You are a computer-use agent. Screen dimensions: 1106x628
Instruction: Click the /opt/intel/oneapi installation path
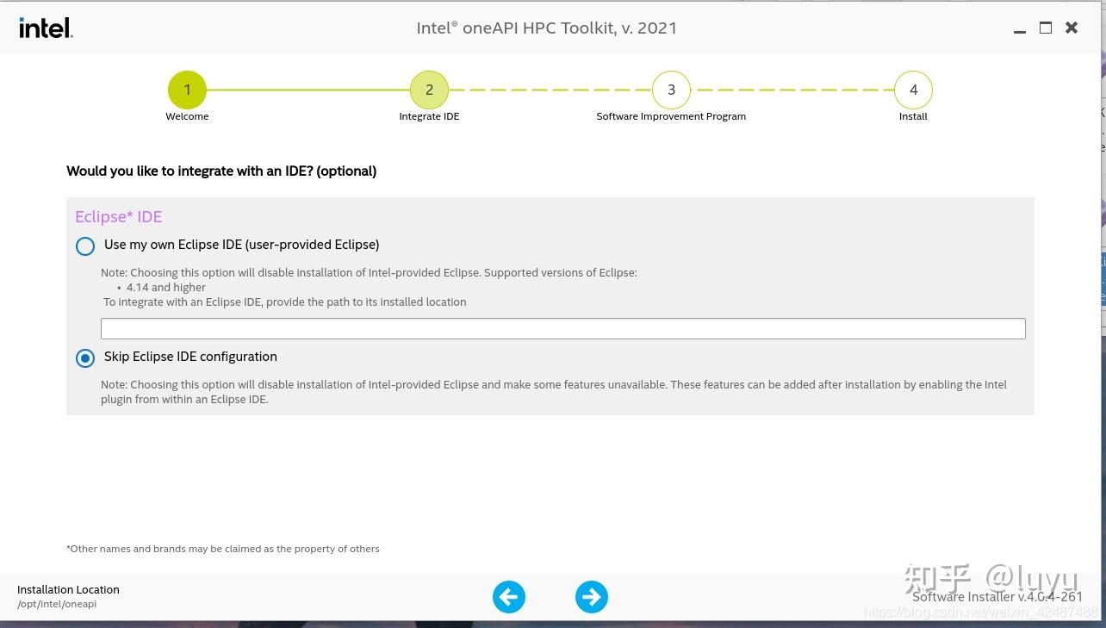57,604
